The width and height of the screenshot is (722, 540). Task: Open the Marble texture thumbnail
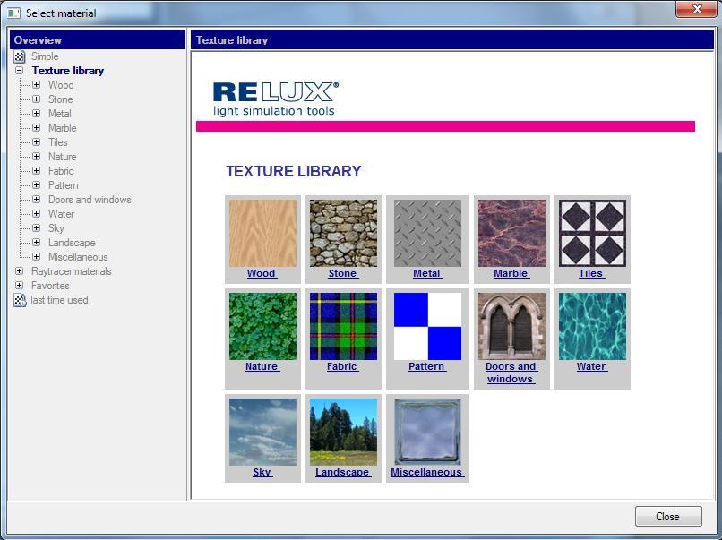511,233
